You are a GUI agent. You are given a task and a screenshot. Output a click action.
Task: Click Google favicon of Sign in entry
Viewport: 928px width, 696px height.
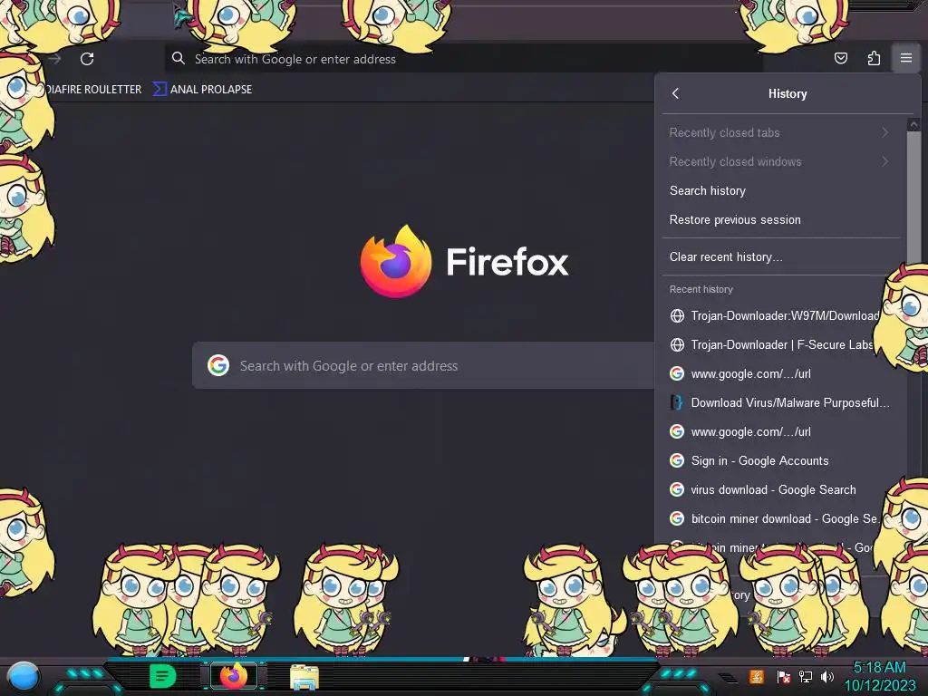[x=677, y=460]
